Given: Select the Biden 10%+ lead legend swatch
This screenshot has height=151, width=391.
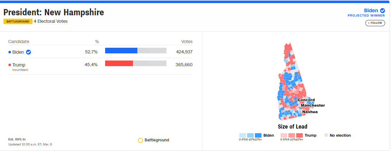Looking at the screenshot, I should click(258, 135).
